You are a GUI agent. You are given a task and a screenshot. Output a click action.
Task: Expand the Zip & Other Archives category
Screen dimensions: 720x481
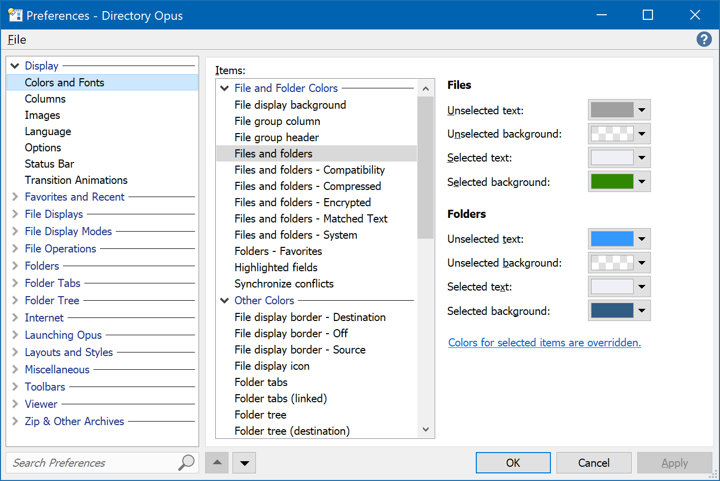pos(15,422)
